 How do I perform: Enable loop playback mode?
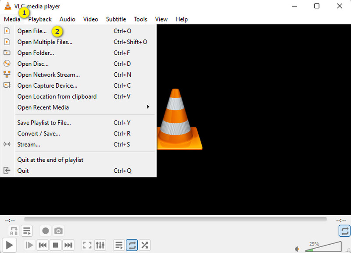(x=132, y=245)
